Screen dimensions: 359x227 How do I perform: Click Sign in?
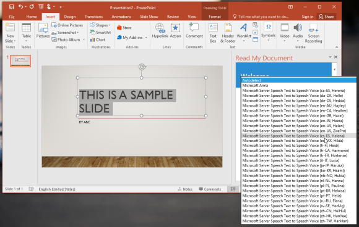click(x=307, y=17)
